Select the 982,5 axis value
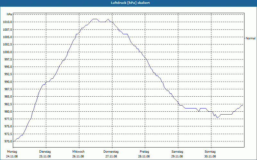 8,104
